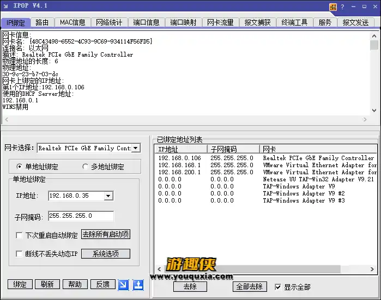Select the 192.168.168.1 row
Screen dimensions: 381x300
[x=266, y=165]
